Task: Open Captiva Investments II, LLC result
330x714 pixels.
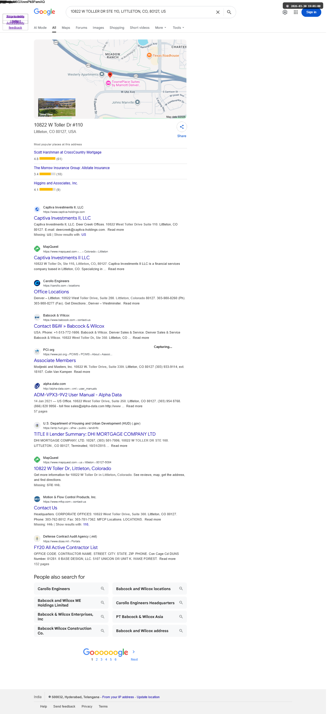Action: coord(62,218)
